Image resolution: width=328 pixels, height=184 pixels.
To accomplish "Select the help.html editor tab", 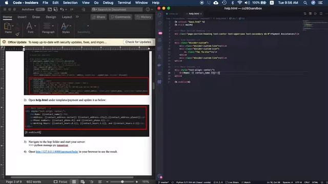I will (194, 14).
